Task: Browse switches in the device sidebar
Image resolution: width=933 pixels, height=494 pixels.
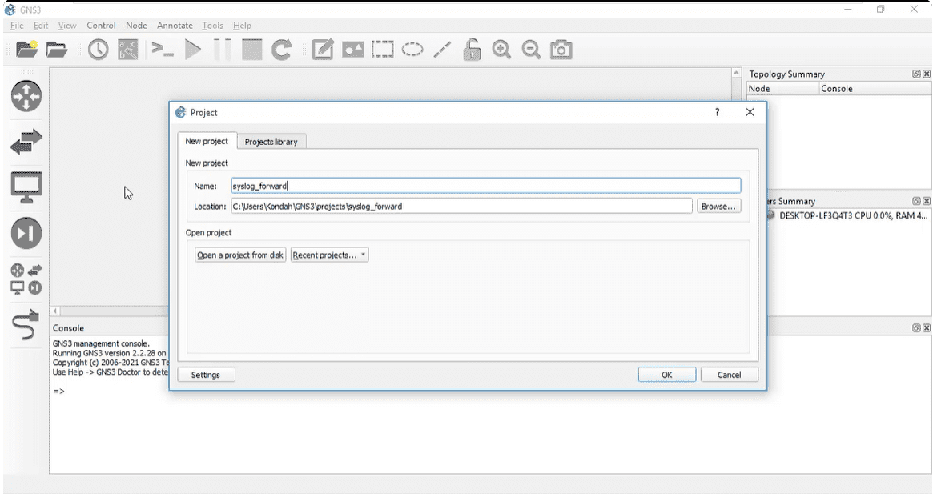Action: click(26, 142)
